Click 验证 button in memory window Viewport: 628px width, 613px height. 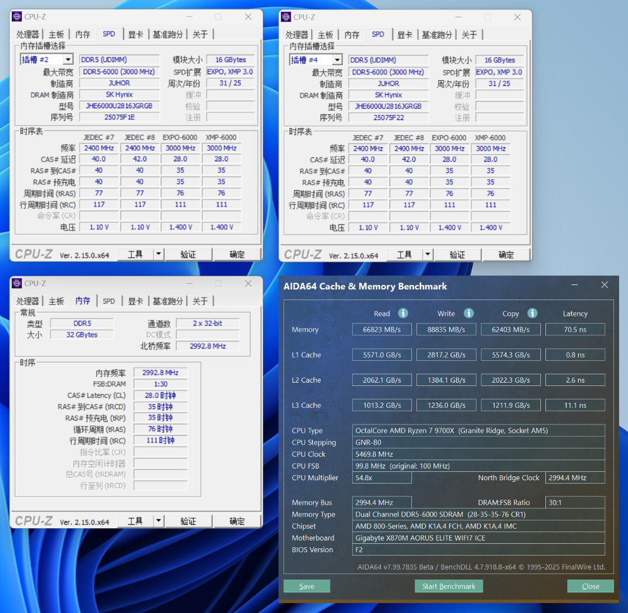tap(188, 521)
